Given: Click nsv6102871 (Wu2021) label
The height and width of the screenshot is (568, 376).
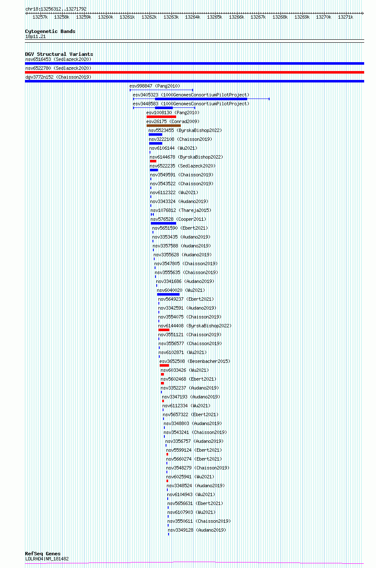Looking at the screenshot, I should point(183,352).
